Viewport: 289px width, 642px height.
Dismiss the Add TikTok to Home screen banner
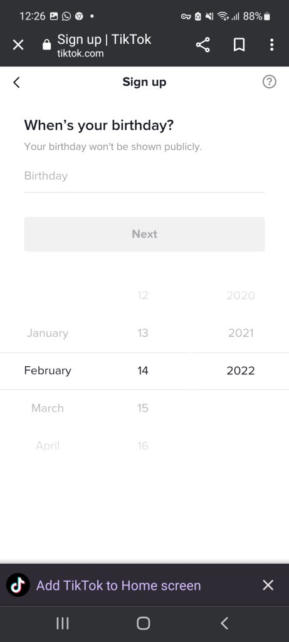coord(268,585)
